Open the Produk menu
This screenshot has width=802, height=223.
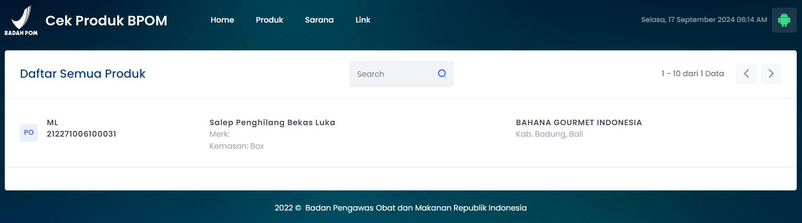pyautogui.click(x=269, y=20)
